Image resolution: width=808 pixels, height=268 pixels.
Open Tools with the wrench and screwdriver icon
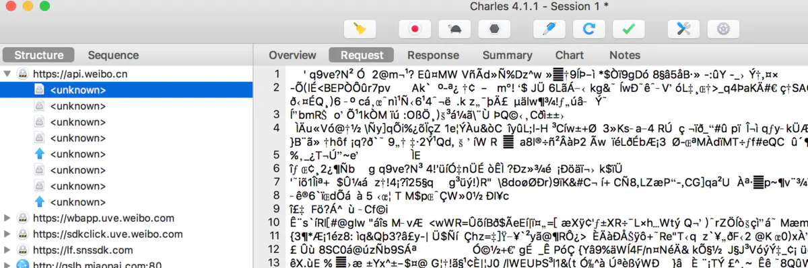click(x=683, y=29)
